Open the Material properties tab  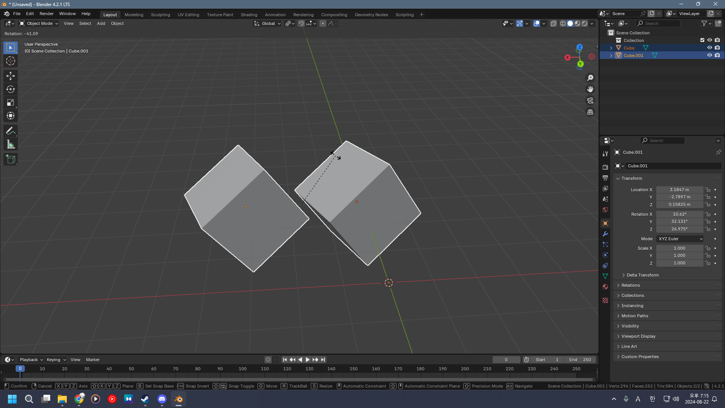click(605, 287)
